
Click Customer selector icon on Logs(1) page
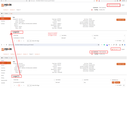(92, 52)
